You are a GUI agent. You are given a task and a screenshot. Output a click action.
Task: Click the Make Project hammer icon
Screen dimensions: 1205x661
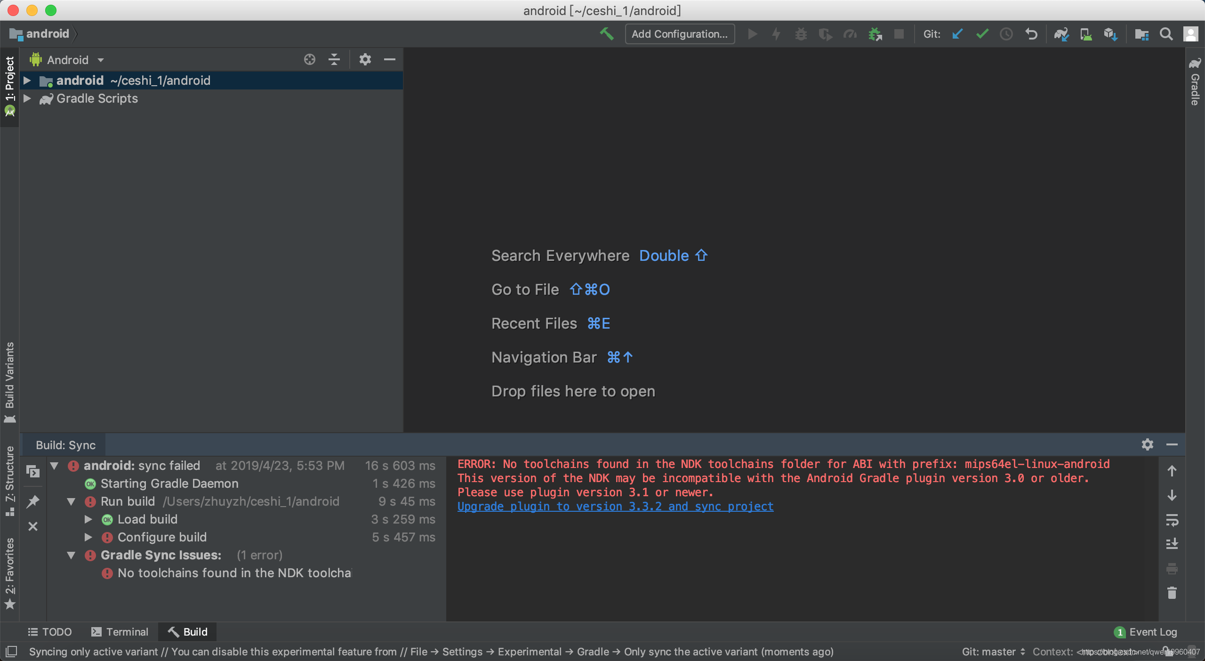[x=607, y=34]
